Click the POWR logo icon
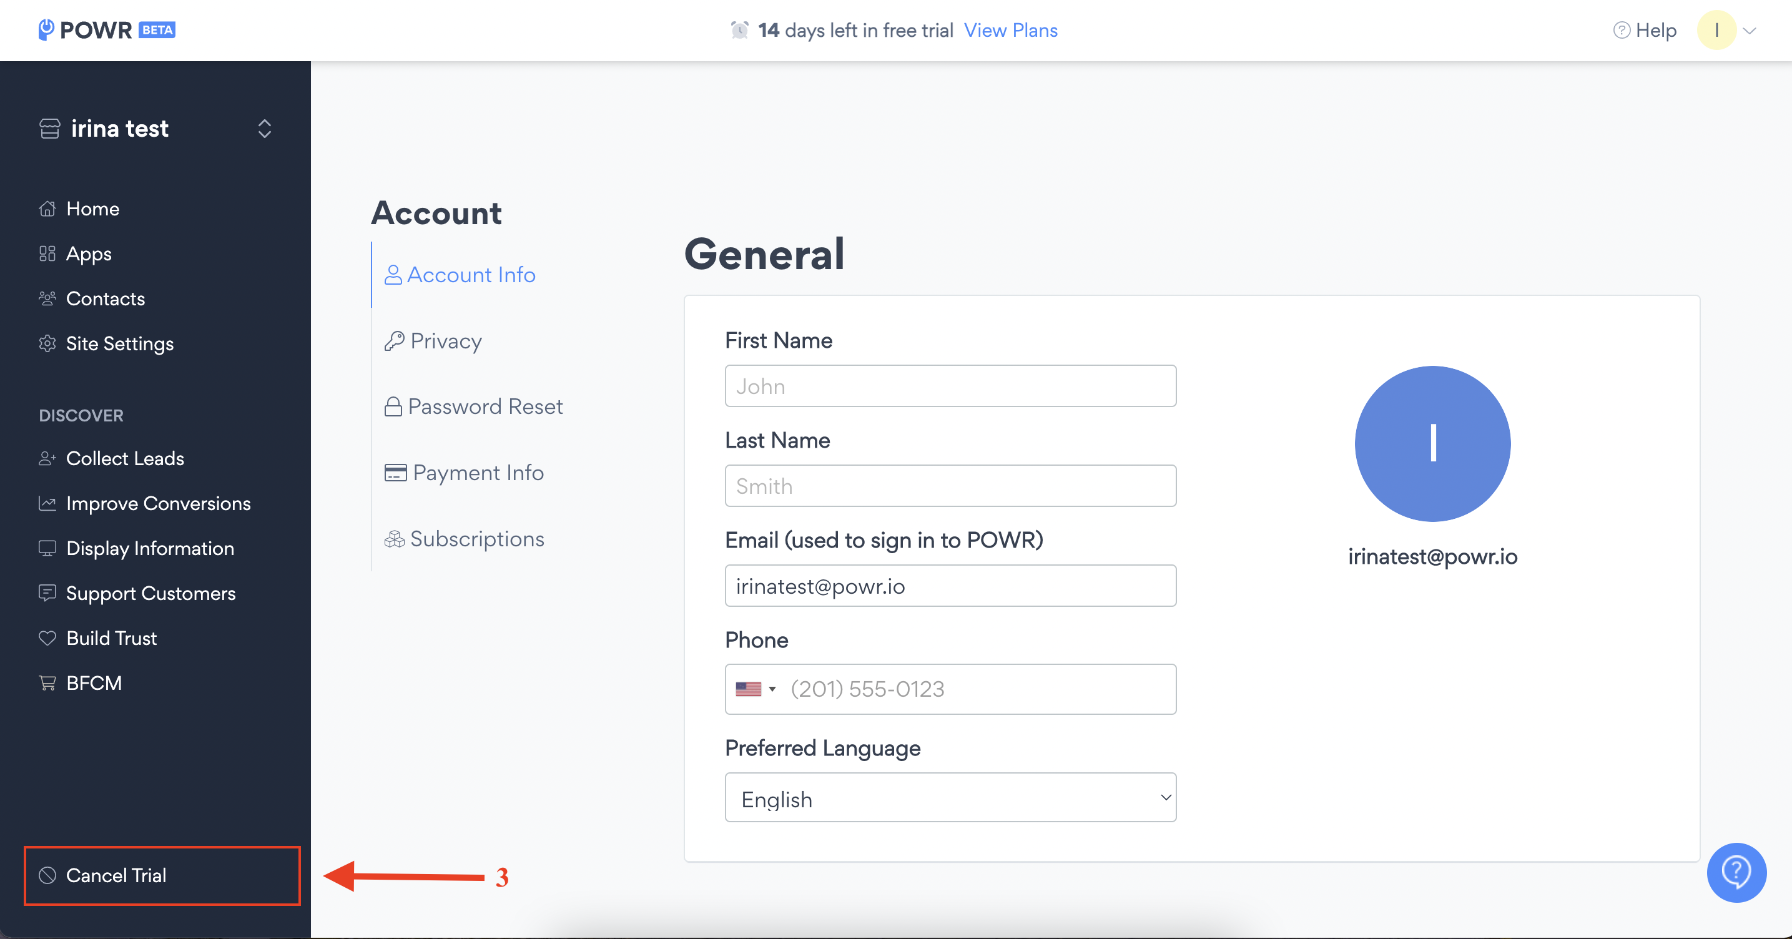 coord(46,30)
